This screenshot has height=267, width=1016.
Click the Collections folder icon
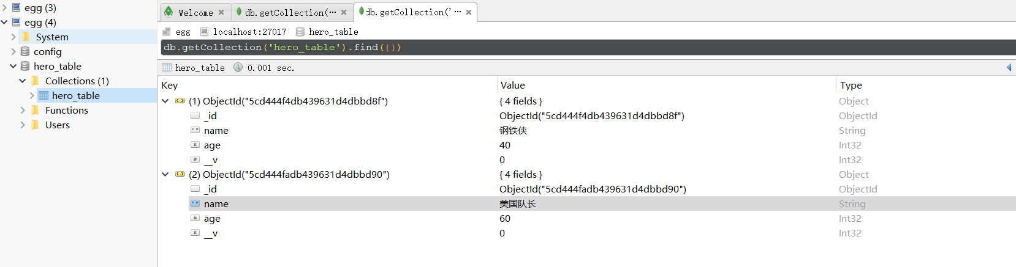pos(35,81)
